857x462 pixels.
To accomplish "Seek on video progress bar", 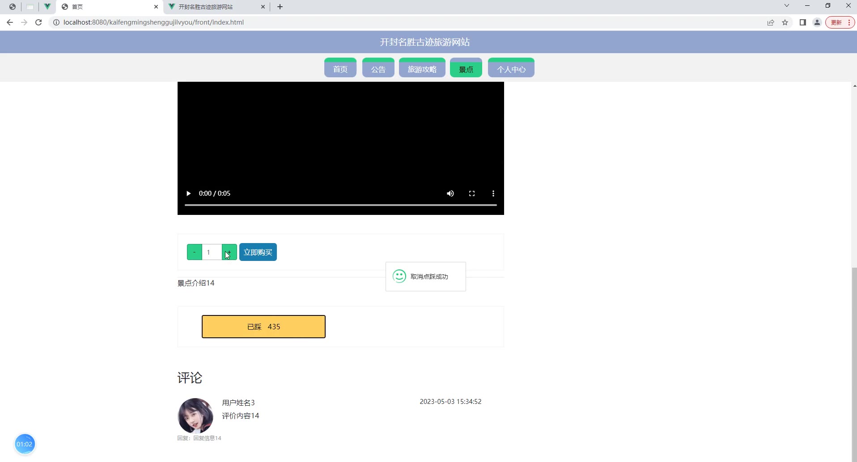I will click(341, 205).
